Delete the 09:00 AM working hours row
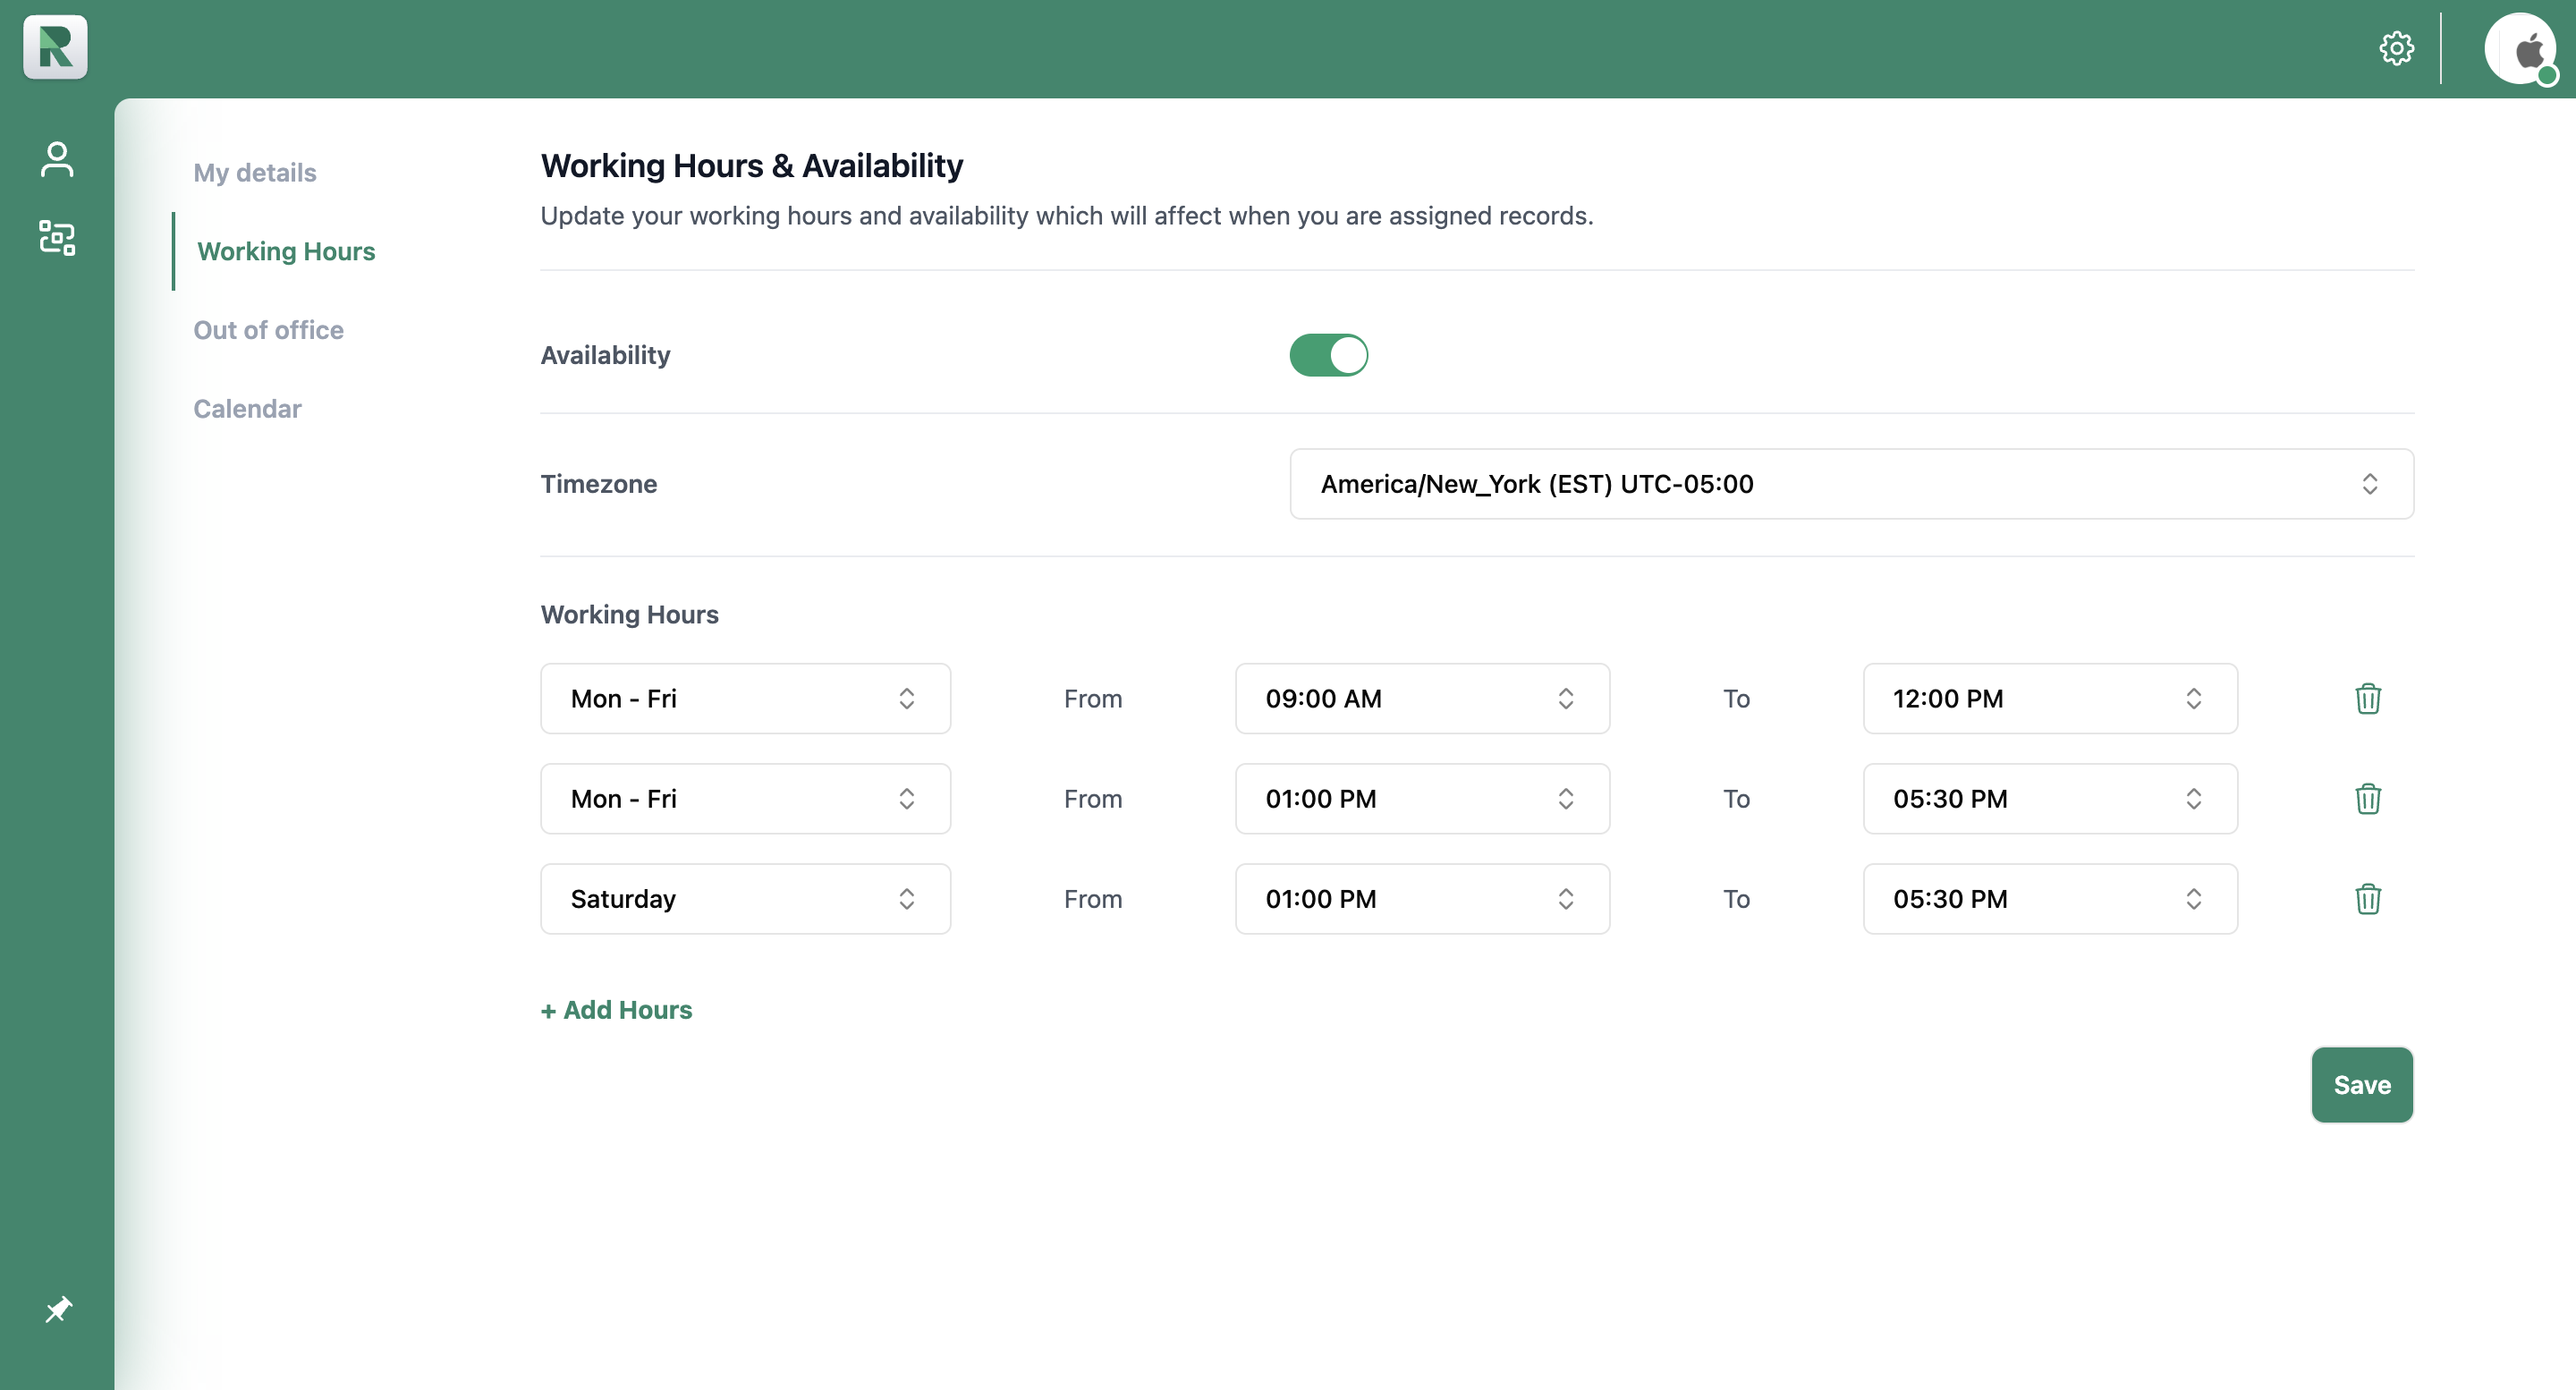The width and height of the screenshot is (2576, 1390). coord(2367,698)
